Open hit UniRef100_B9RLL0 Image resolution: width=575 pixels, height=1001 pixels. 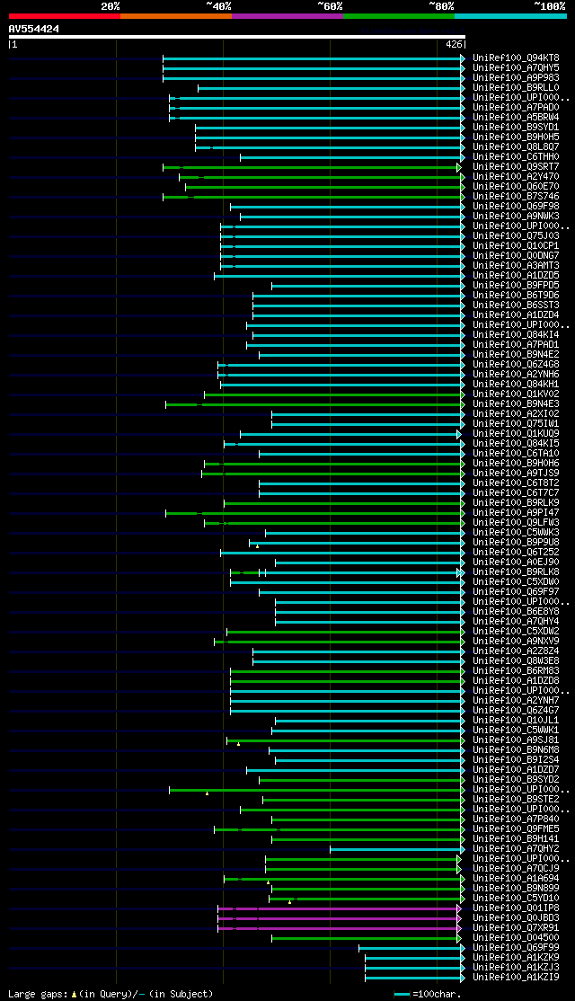click(516, 87)
